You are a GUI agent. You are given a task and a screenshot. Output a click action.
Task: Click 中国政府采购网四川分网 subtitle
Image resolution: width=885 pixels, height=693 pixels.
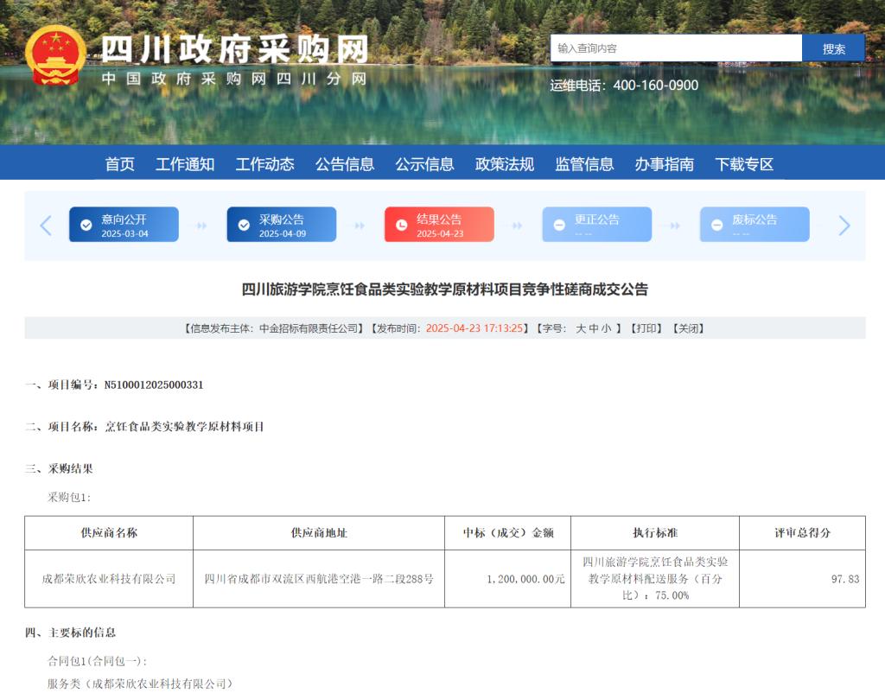(x=234, y=79)
